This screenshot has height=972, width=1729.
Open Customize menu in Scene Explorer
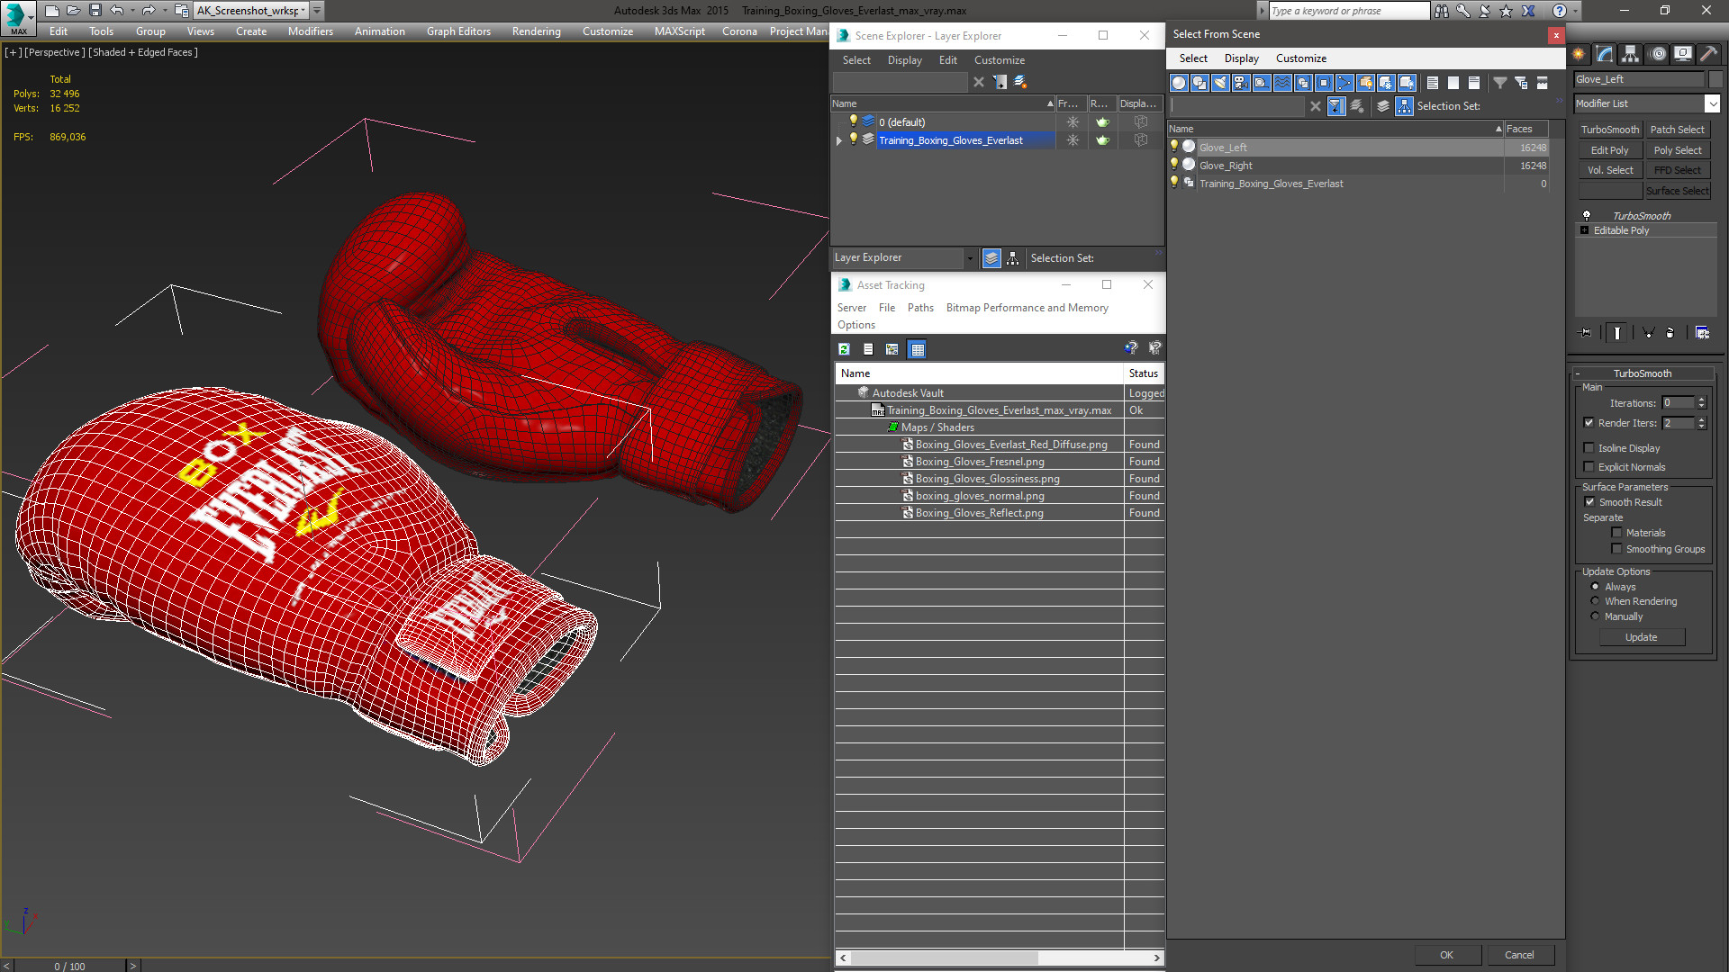999,60
